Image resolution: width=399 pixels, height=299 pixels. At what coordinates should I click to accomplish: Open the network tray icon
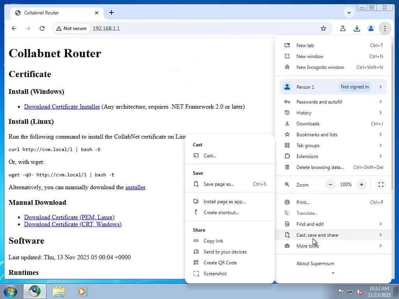tap(350, 292)
